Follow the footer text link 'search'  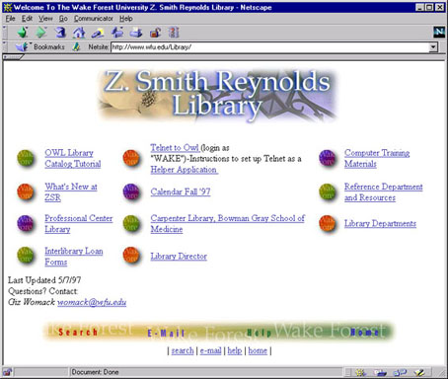[183, 351]
